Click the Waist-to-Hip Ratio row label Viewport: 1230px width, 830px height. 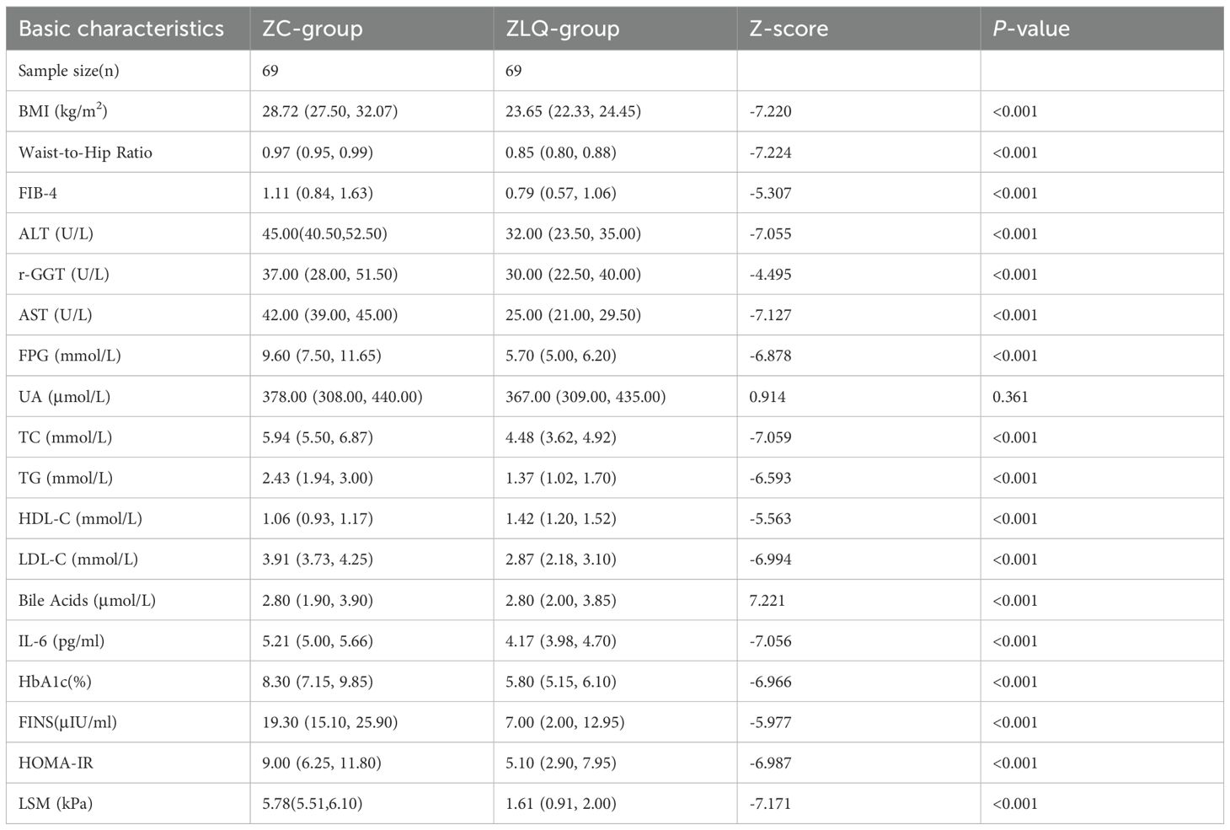coord(85,153)
